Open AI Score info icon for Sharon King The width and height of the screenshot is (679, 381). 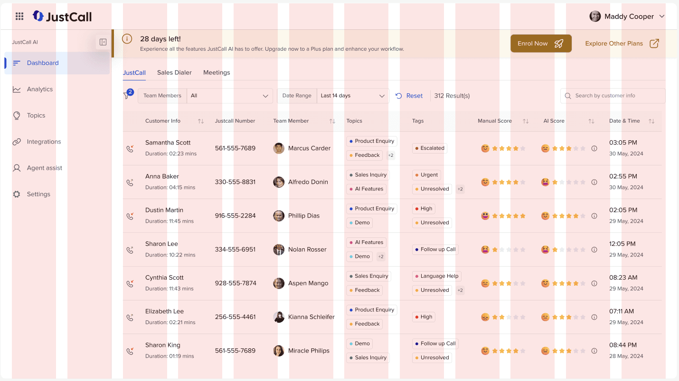point(594,351)
